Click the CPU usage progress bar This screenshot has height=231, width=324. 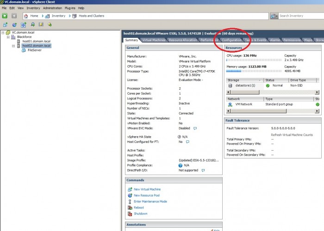pyautogui.click(x=254, y=60)
